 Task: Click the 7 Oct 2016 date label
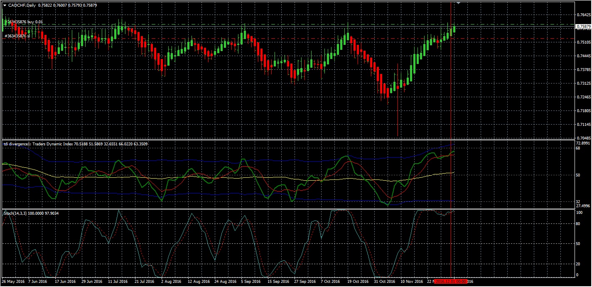pyautogui.click(x=330, y=282)
